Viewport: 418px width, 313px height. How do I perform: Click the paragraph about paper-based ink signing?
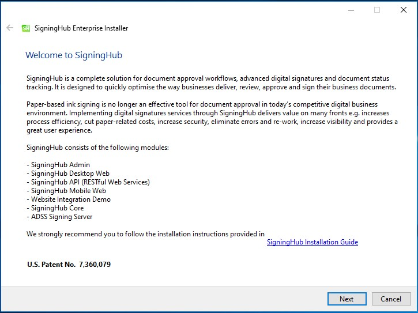pyautogui.click(x=212, y=118)
